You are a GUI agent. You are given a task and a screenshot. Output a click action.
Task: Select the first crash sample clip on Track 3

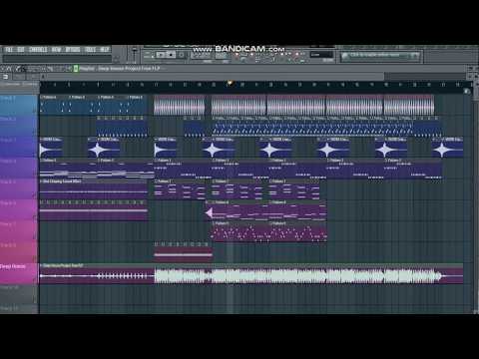pyautogui.click(x=51, y=147)
